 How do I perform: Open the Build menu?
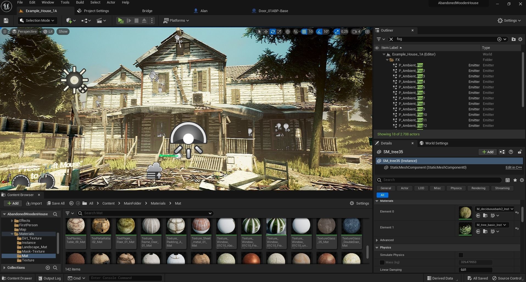pos(80,2)
